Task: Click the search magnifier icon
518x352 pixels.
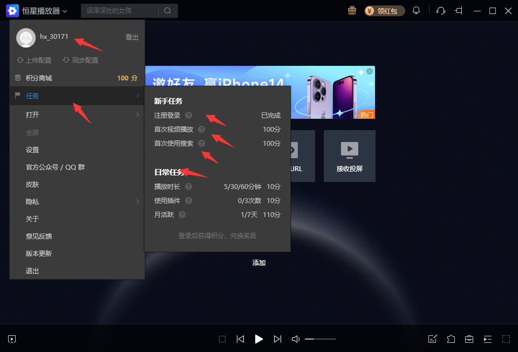Action: 167,11
